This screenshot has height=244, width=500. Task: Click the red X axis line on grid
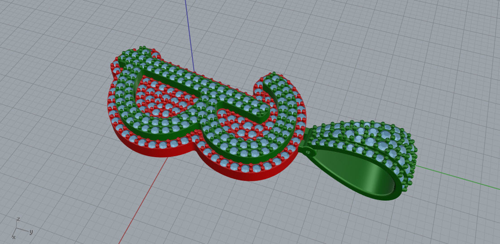tap(143, 201)
